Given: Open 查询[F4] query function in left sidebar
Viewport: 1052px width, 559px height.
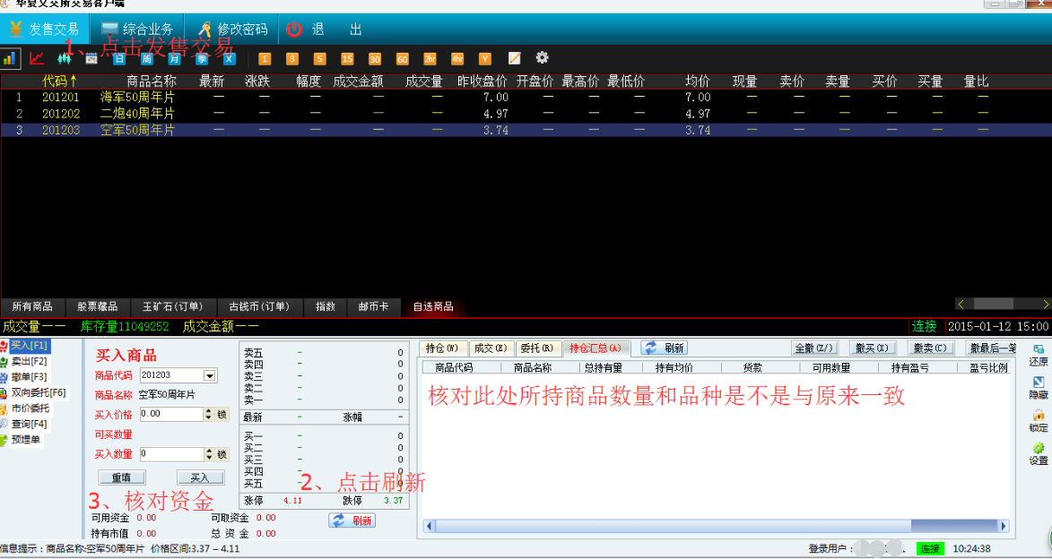Looking at the screenshot, I should click(x=27, y=424).
